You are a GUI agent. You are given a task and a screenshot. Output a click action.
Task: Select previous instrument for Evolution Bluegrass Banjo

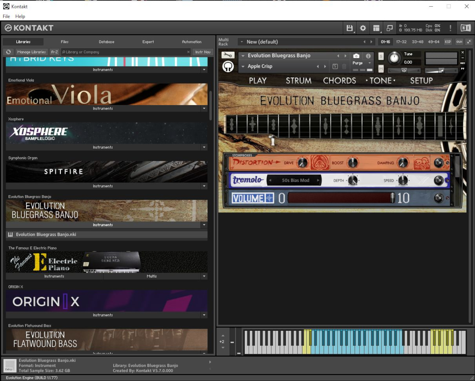(x=338, y=56)
